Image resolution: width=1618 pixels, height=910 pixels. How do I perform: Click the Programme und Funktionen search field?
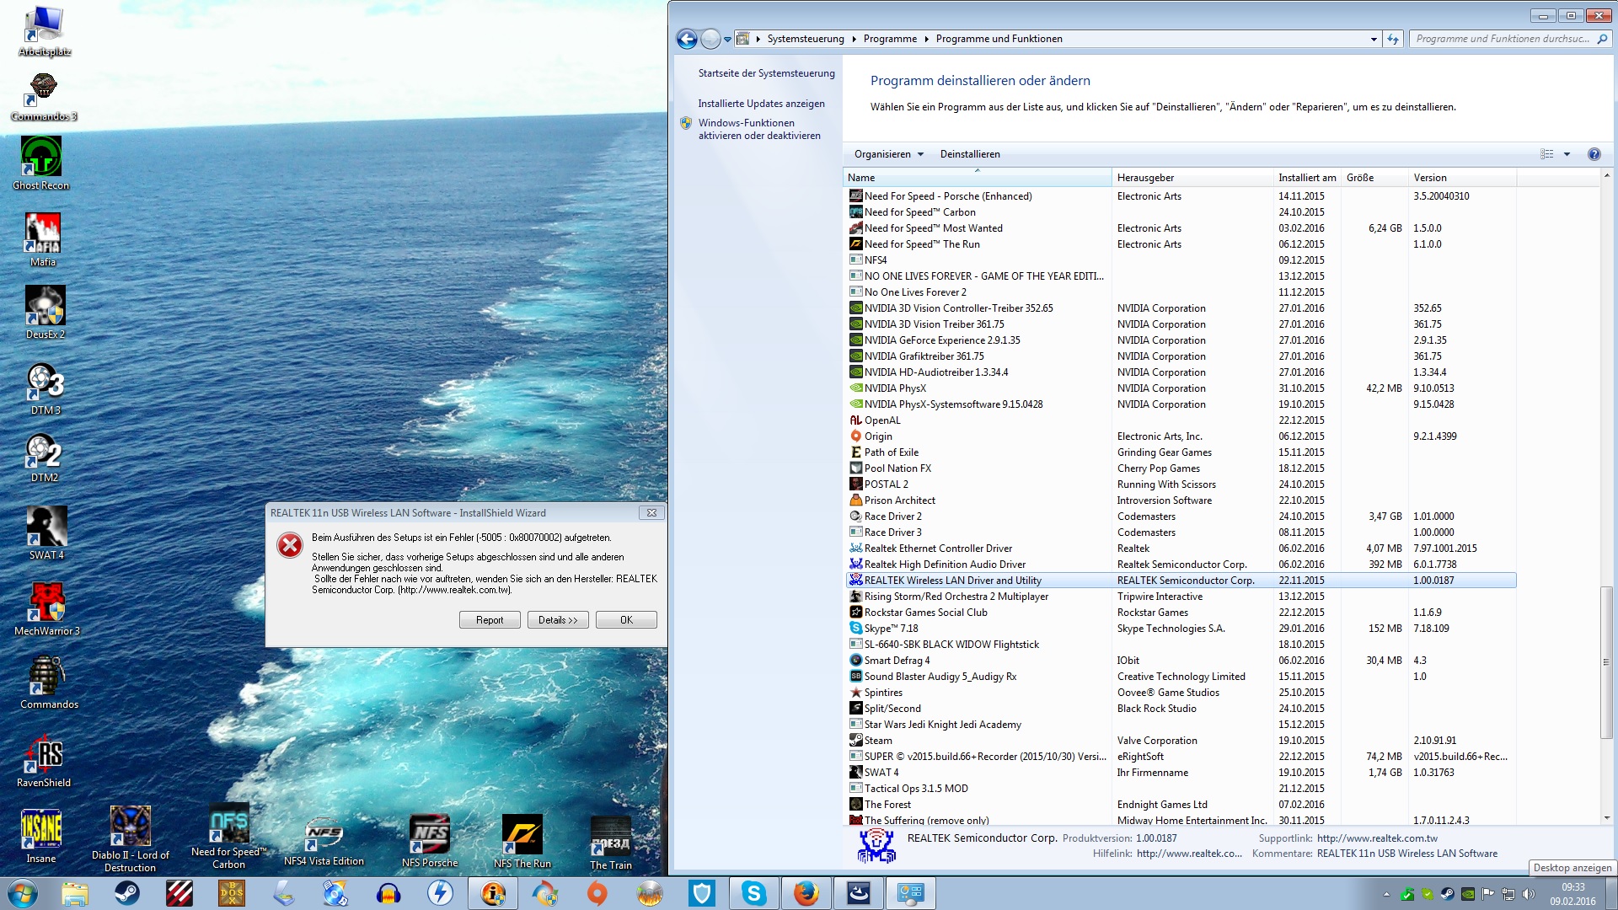(x=1502, y=39)
